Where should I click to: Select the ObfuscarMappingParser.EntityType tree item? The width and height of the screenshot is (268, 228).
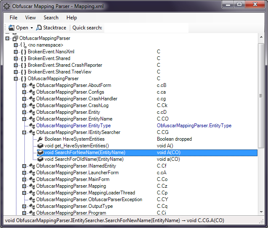pos(73,126)
